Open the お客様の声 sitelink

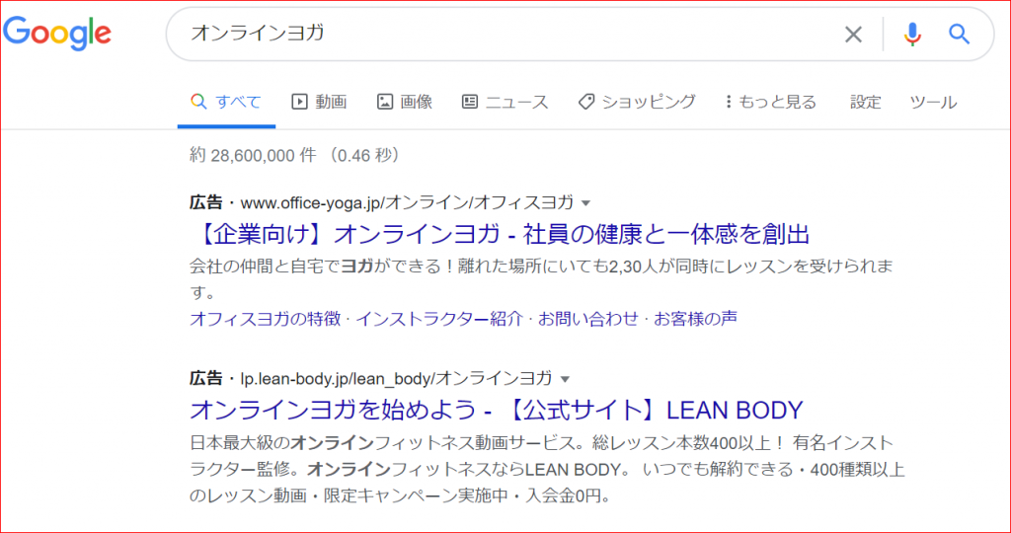click(x=696, y=319)
